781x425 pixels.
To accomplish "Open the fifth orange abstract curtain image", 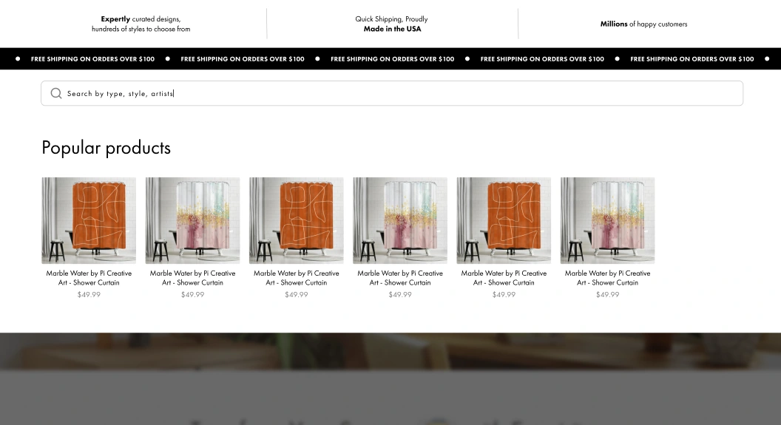I will coord(504,220).
